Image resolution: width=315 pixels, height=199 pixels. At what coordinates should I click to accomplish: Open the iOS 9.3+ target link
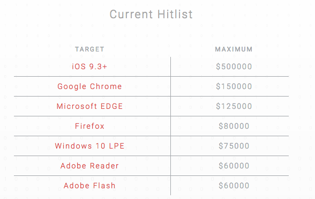pyautogui.click(x=89, y=67)
